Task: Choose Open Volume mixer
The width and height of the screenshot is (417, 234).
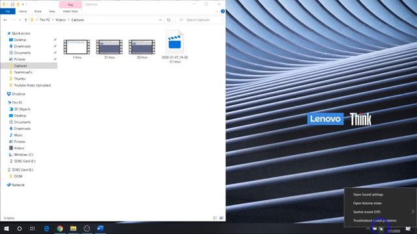Action: click(x=367, y=203)
